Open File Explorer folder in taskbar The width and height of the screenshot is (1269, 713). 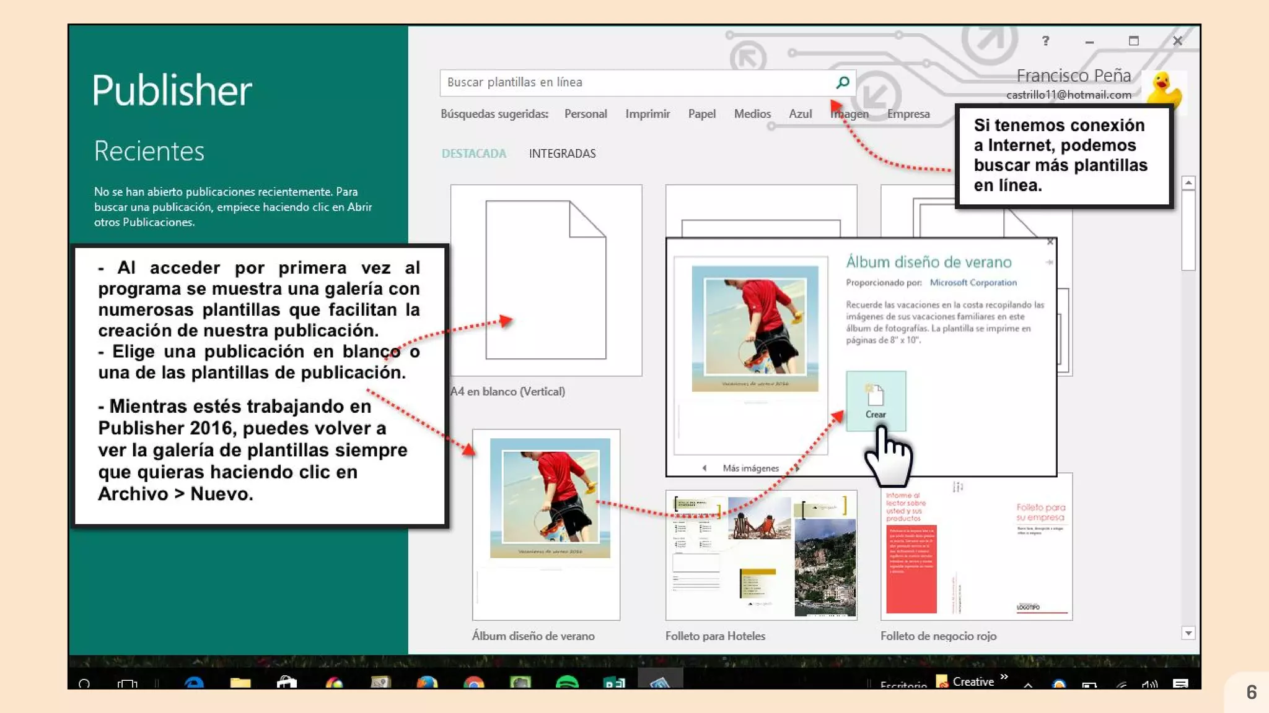tap(240, 682)
